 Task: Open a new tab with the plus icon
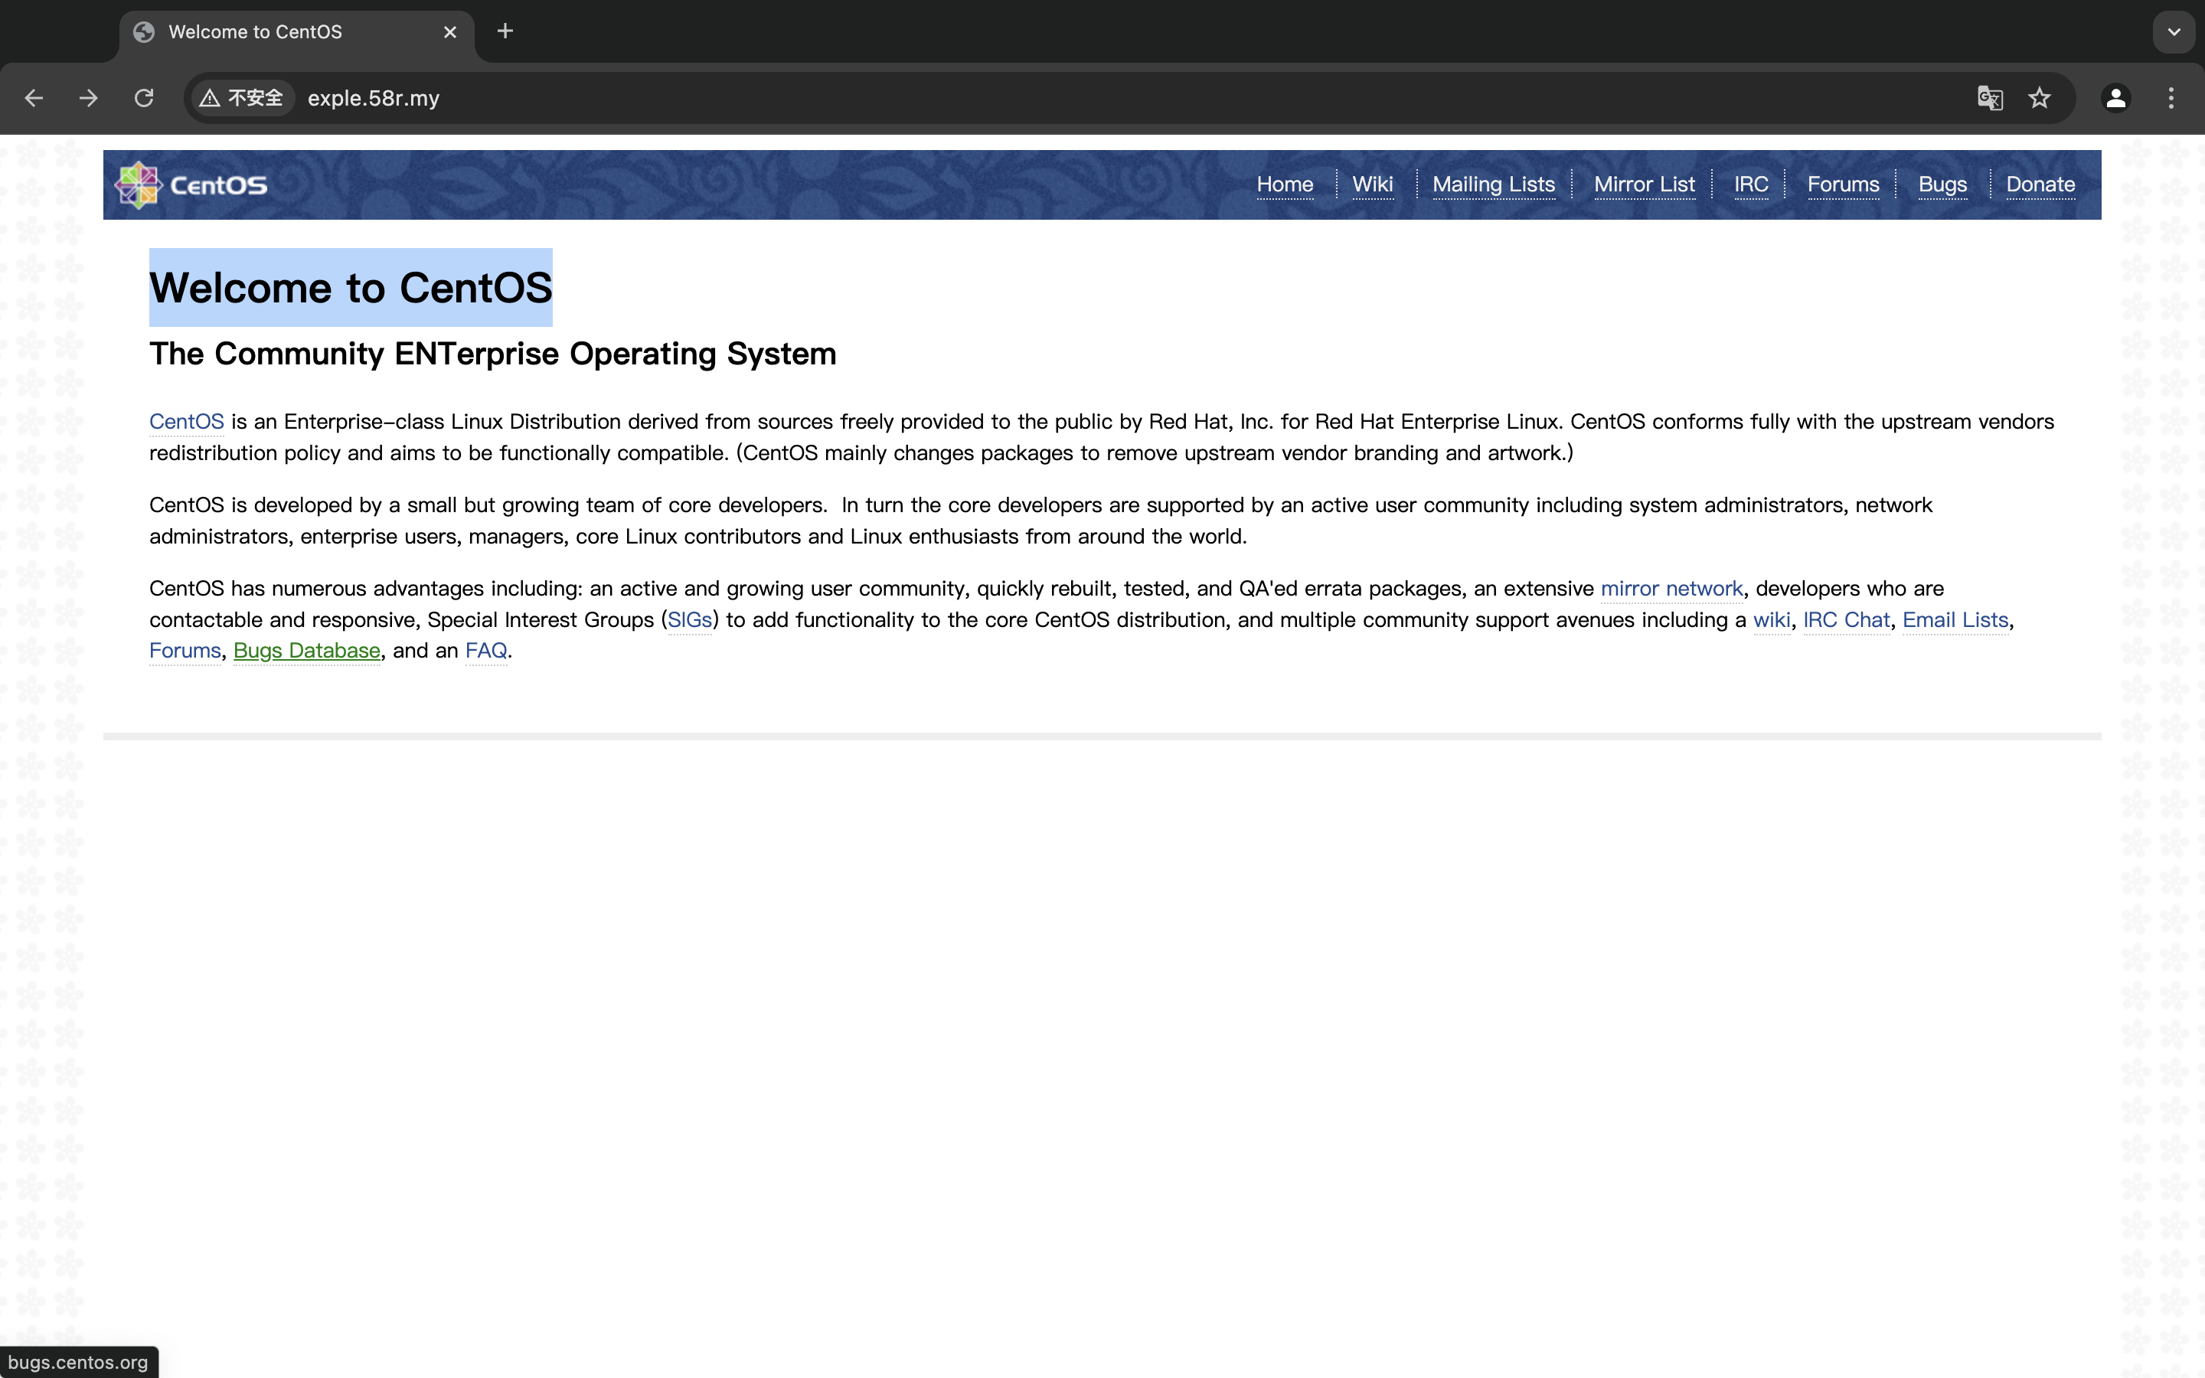pos(505,31)
